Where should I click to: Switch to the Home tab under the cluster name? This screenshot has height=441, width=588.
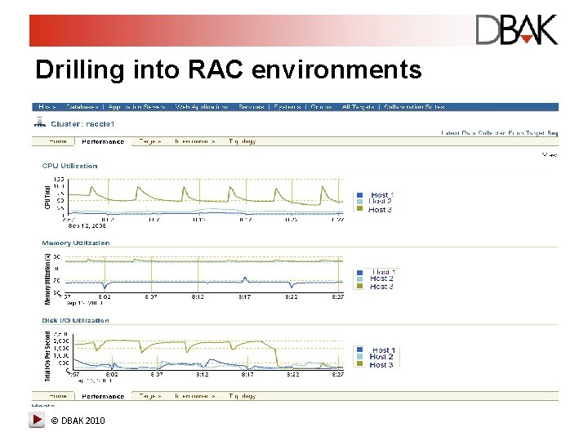(x=58, y=141)
